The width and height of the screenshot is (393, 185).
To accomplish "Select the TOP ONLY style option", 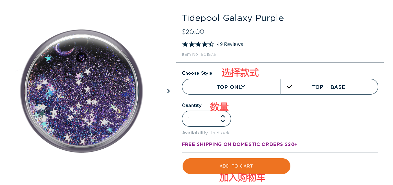I will [x=231, y=87].
